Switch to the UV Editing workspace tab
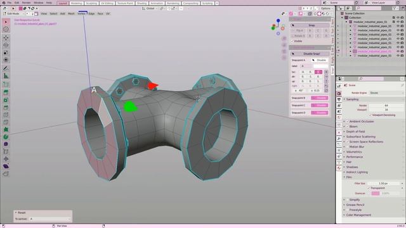Viewport: 406px width, 228px height. pos(107,3)
